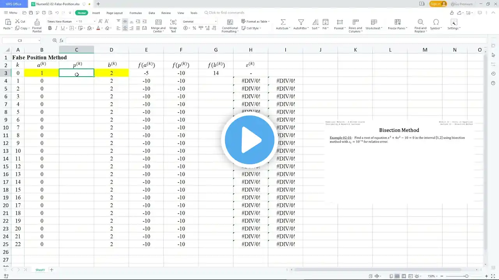499x280 pixels.
Task: Click the Erase (clear) icon
Action: point(107,28)
